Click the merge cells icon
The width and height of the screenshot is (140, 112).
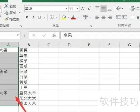coord(133,17)
